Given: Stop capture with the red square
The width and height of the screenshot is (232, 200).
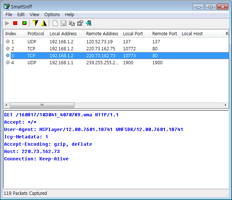Looking at the screenshot, I should (15, 23).
